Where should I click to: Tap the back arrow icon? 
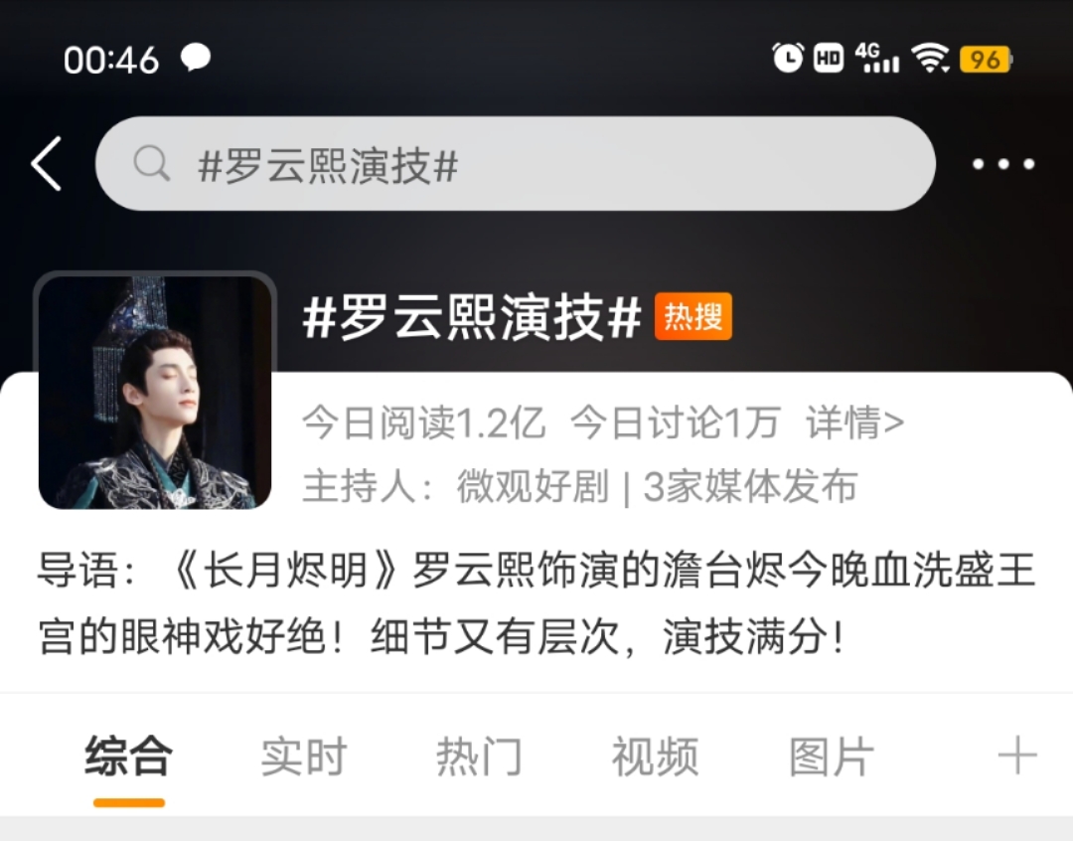click(x=47, y=163)
